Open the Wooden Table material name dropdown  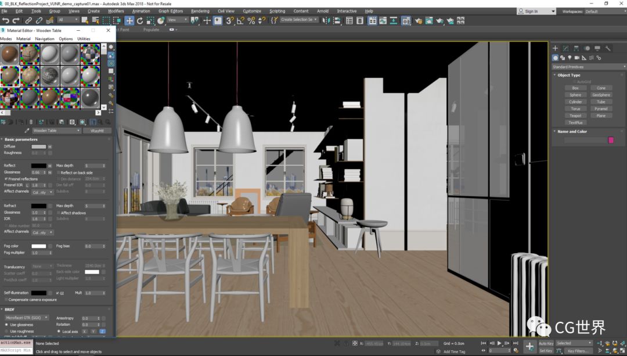(x=56, y=131)
